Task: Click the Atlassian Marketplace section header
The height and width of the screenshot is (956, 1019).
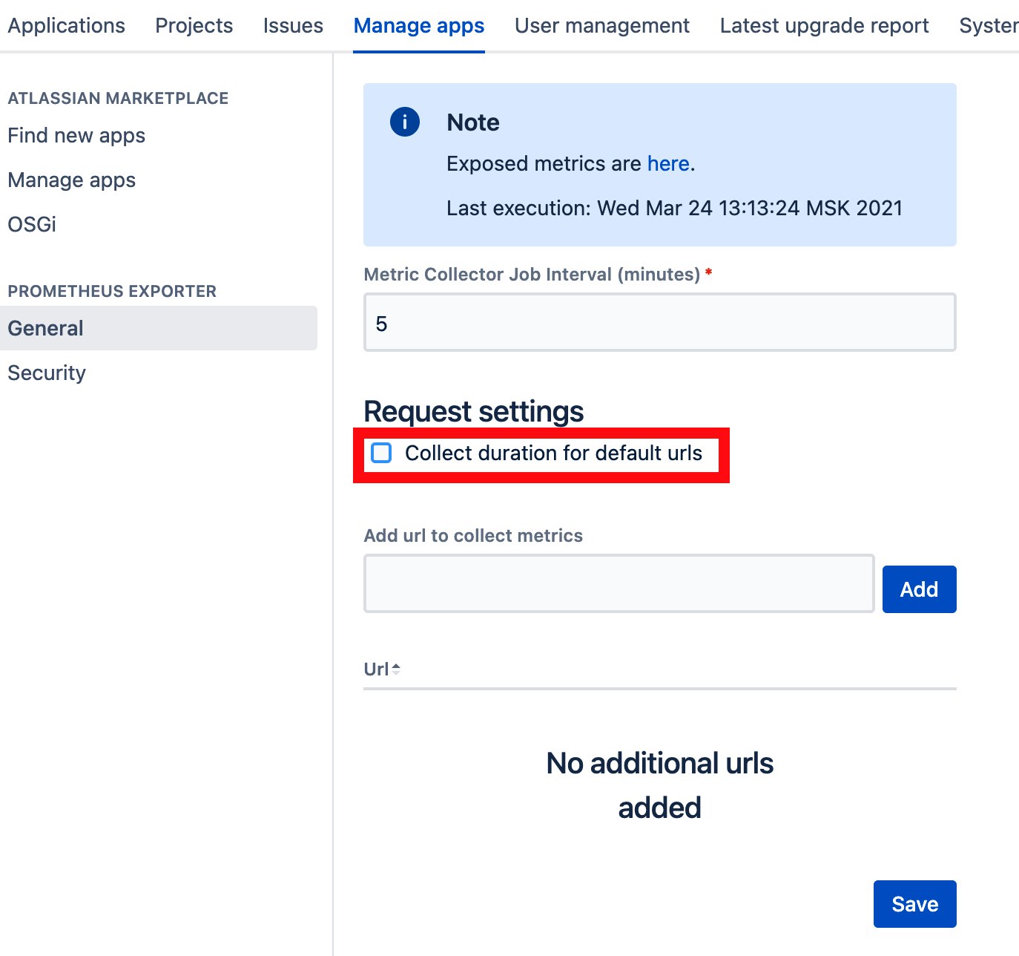Action: coord(118,99)
